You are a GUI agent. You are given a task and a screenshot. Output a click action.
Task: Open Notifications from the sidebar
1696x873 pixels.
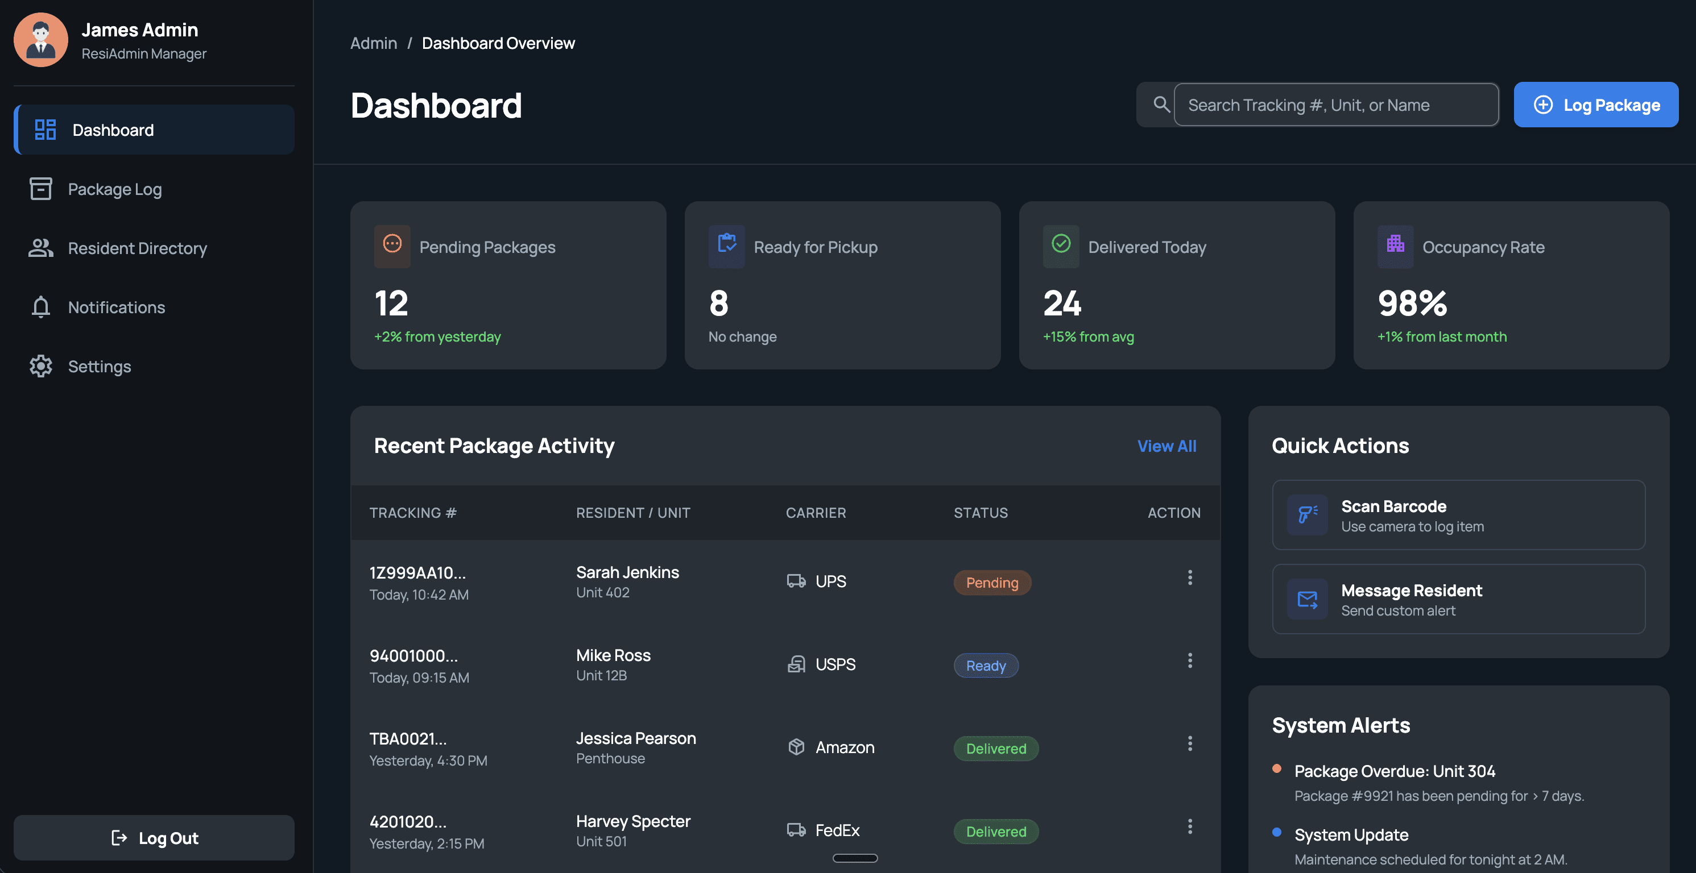pos(117,307)
